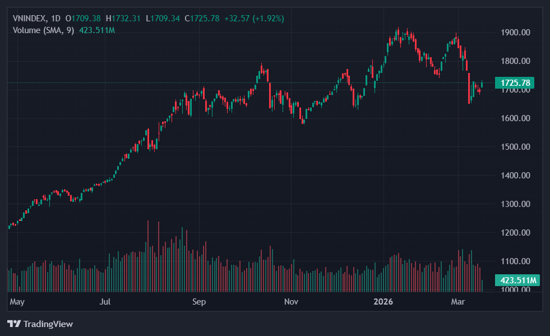Click the 1500.00 price axis label
This screenshot has height=336, width=550.
(x=515, y=147)
